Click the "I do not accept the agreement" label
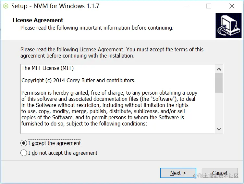The width and height of the screenshot is (244, 184). (x=63, y=153)
